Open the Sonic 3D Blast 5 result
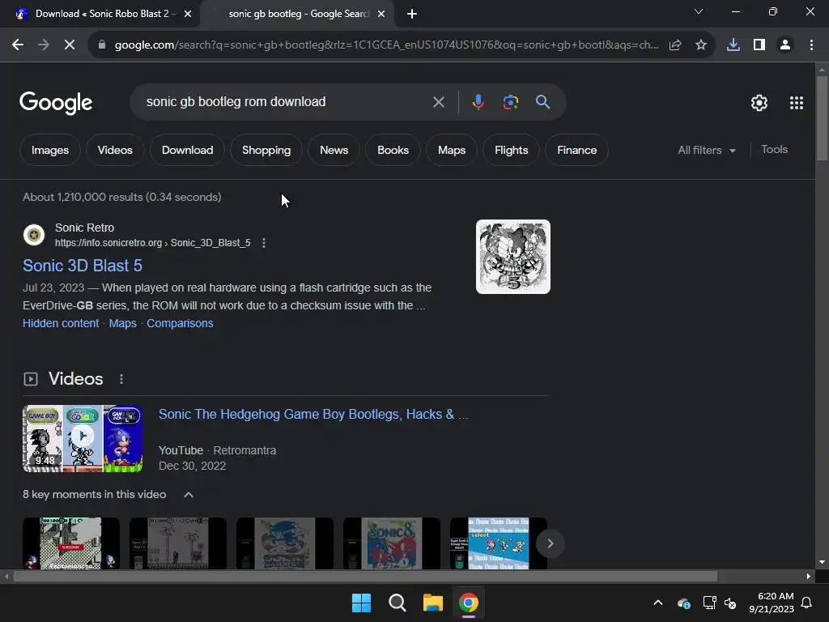 [83, 266]
